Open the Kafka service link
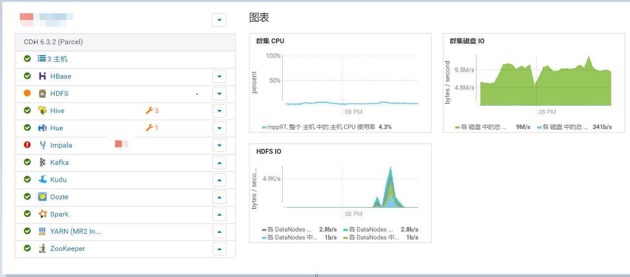Viewport: 630px width, 277px height. 59,162
